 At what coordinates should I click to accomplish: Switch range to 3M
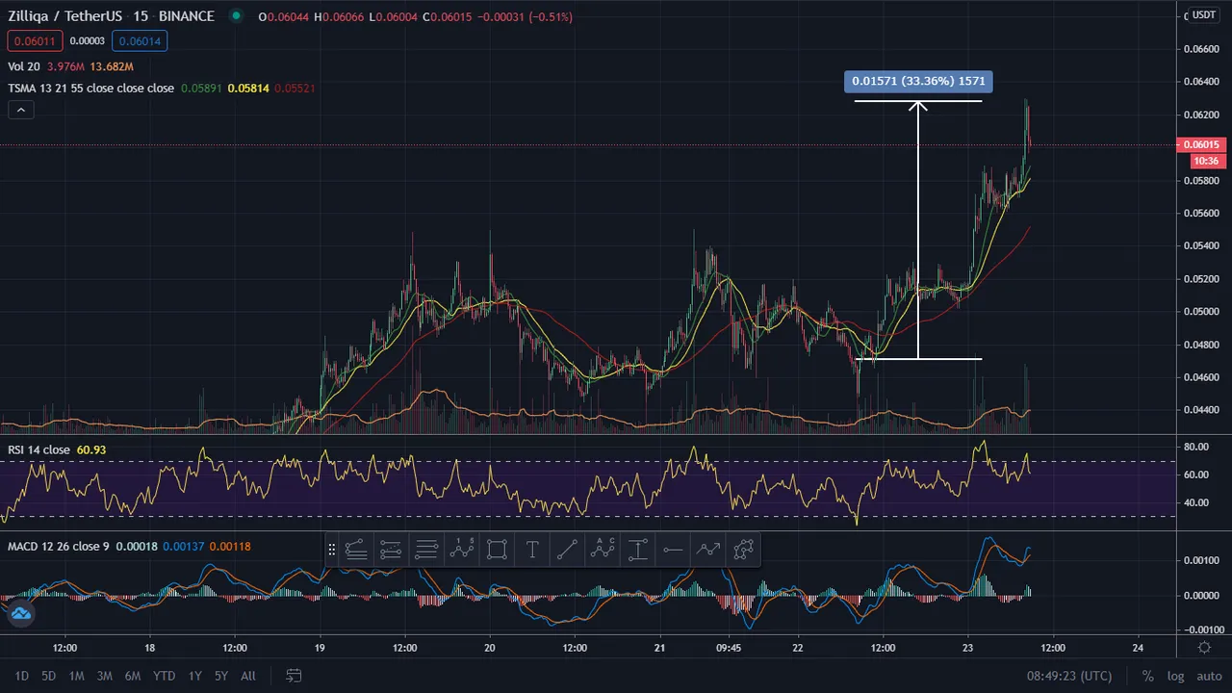pos(104,676)
